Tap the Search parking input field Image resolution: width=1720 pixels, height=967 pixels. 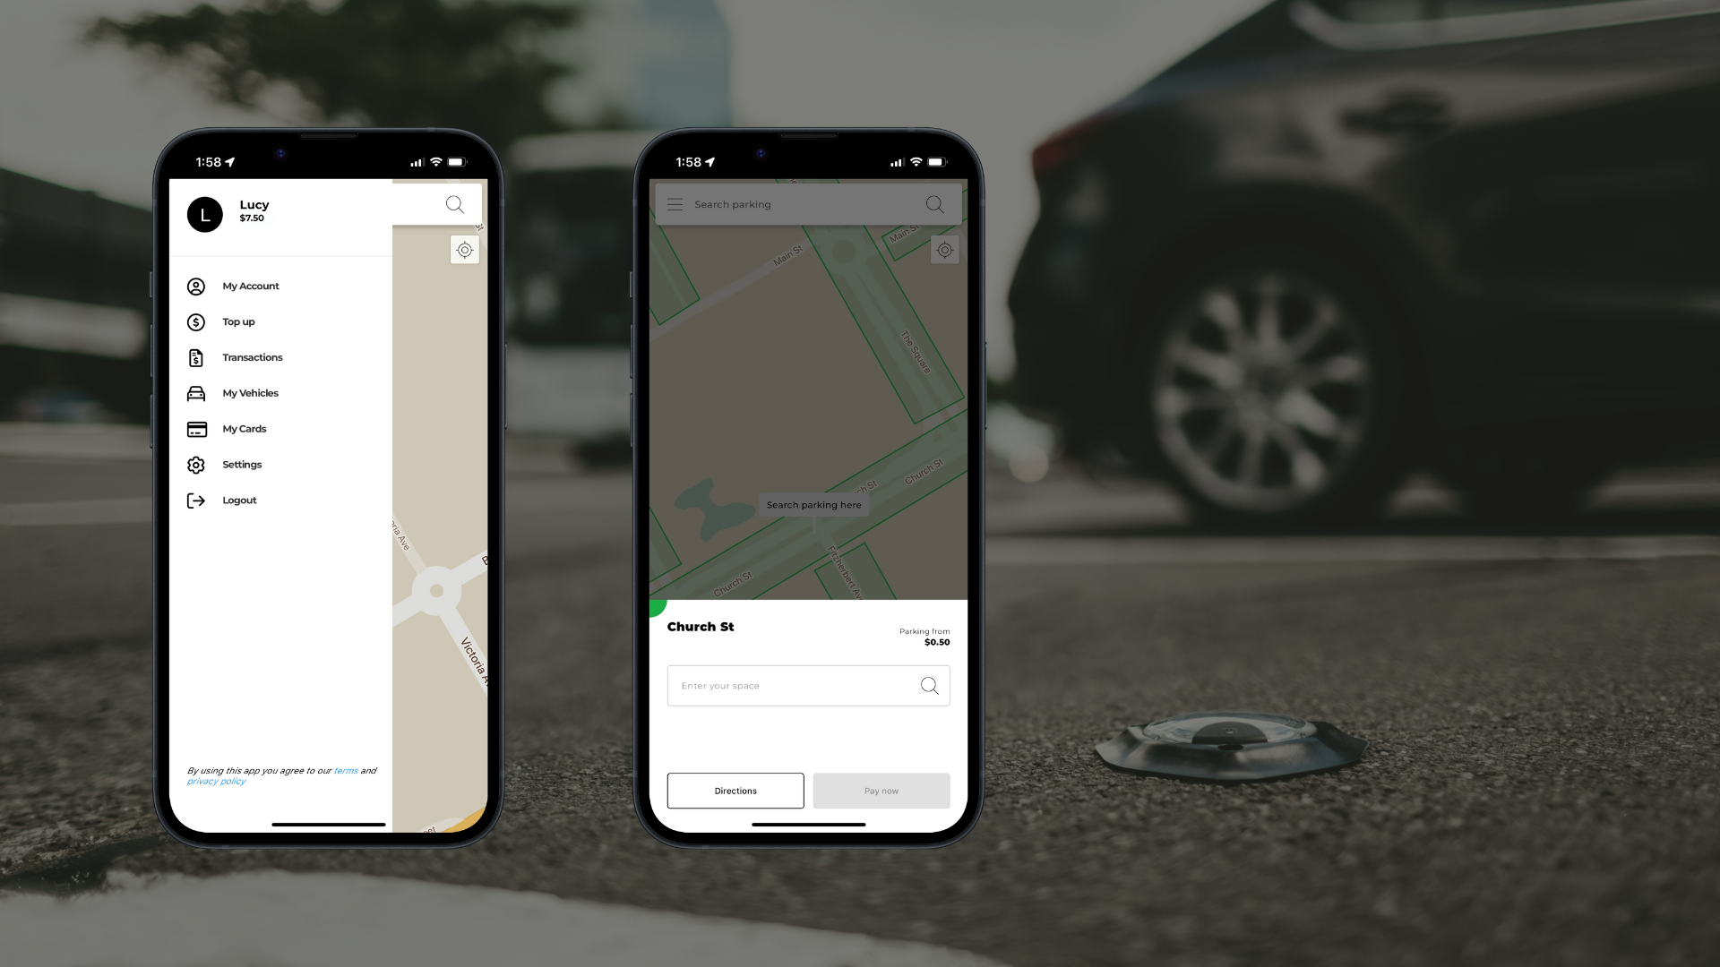point(808,203)
